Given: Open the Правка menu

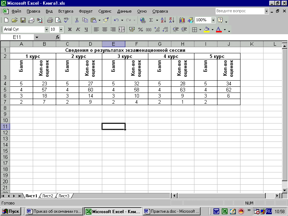Looking at the screenshot, I should (33, 11).
